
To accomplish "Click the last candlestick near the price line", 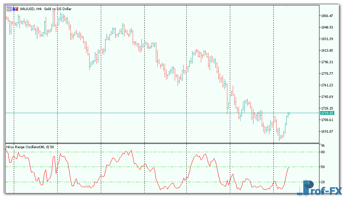I will click(x=289, y=114).
